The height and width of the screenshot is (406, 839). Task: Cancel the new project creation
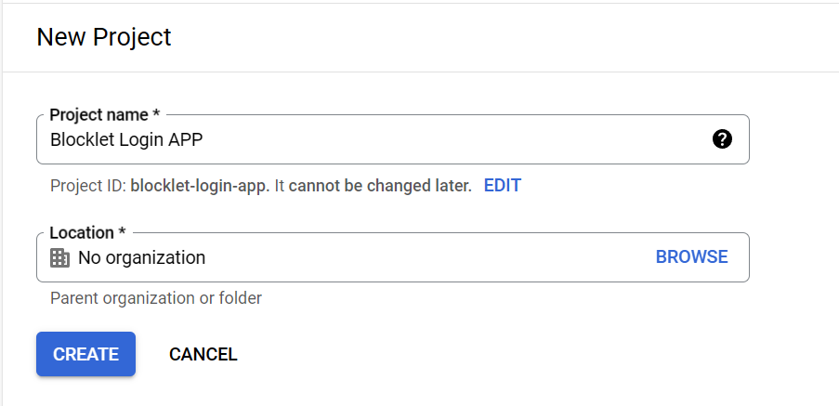click(203, 354)
